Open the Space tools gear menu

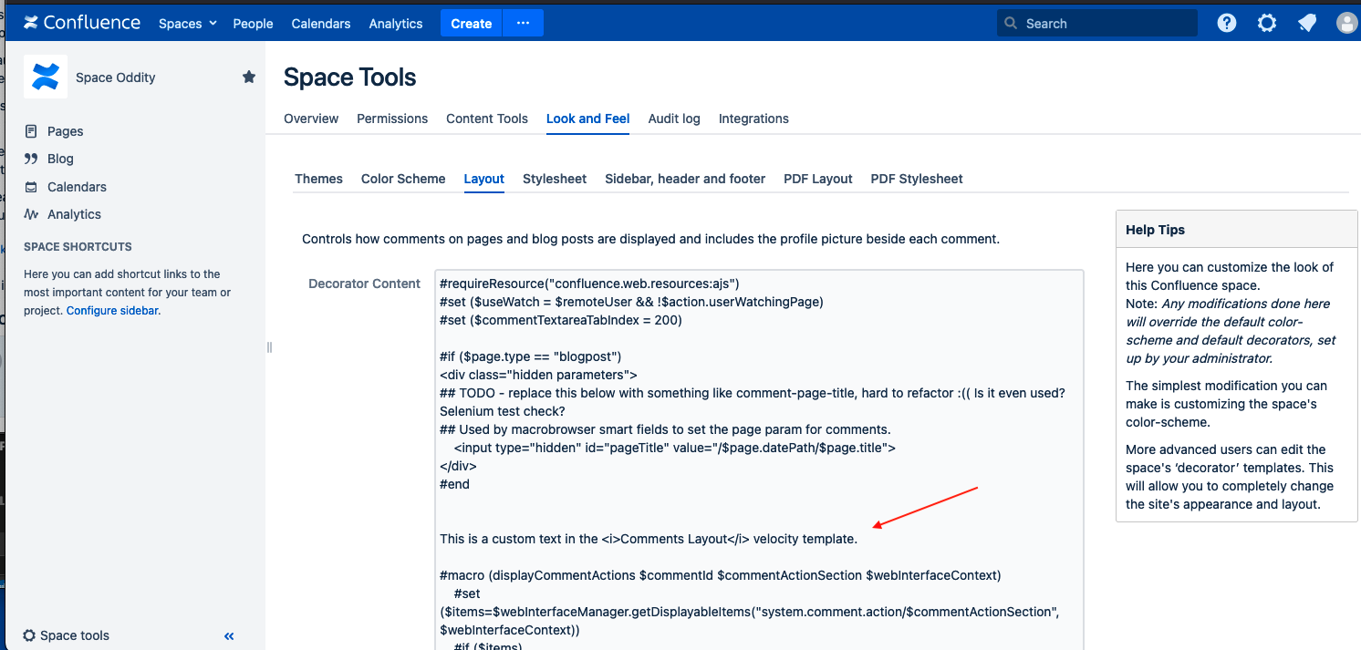click(x=66, y=635)
